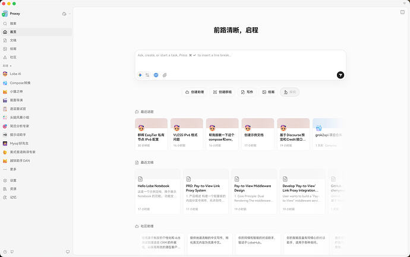The image size is (410, 257).
Task: Open the brainstorm group assistant (头脑风暴小组)
Action: (x=36, y=118)
